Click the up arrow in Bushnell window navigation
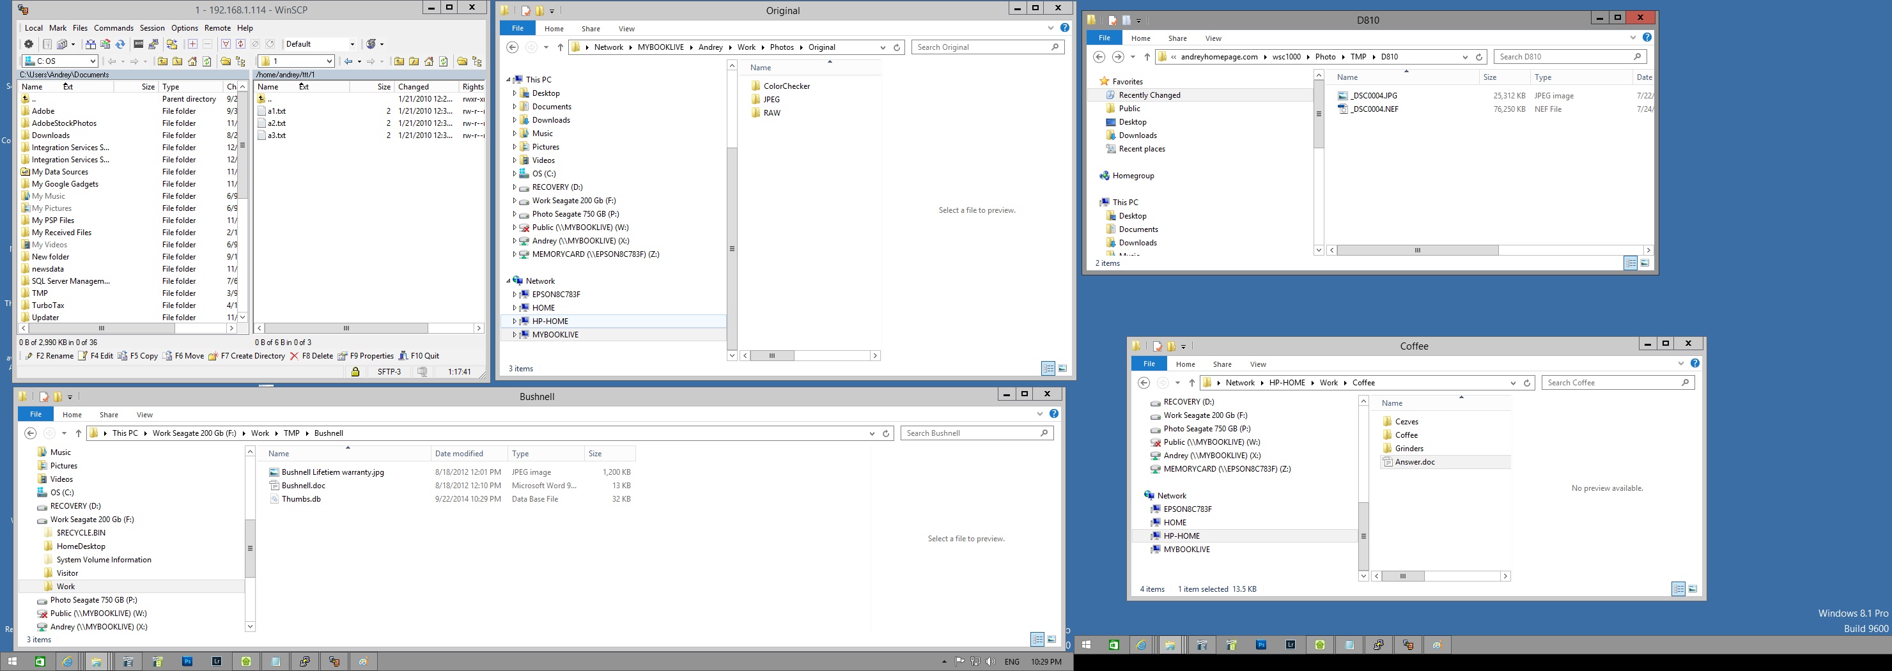Screen dimensions: 1892x671 [x=79, y=433]
